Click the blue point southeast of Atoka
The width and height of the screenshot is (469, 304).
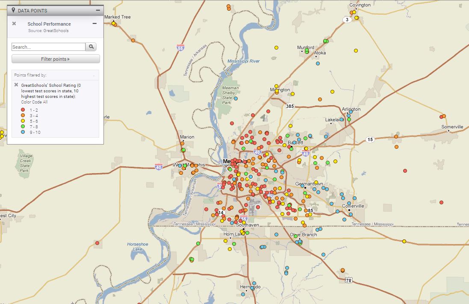click(318, 63)
